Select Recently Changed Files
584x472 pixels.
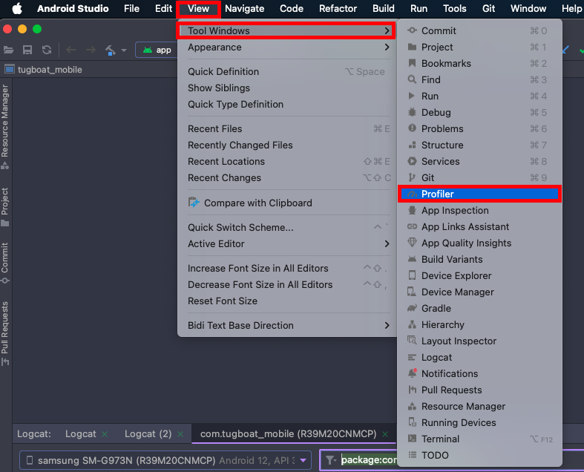coord(286,145)
